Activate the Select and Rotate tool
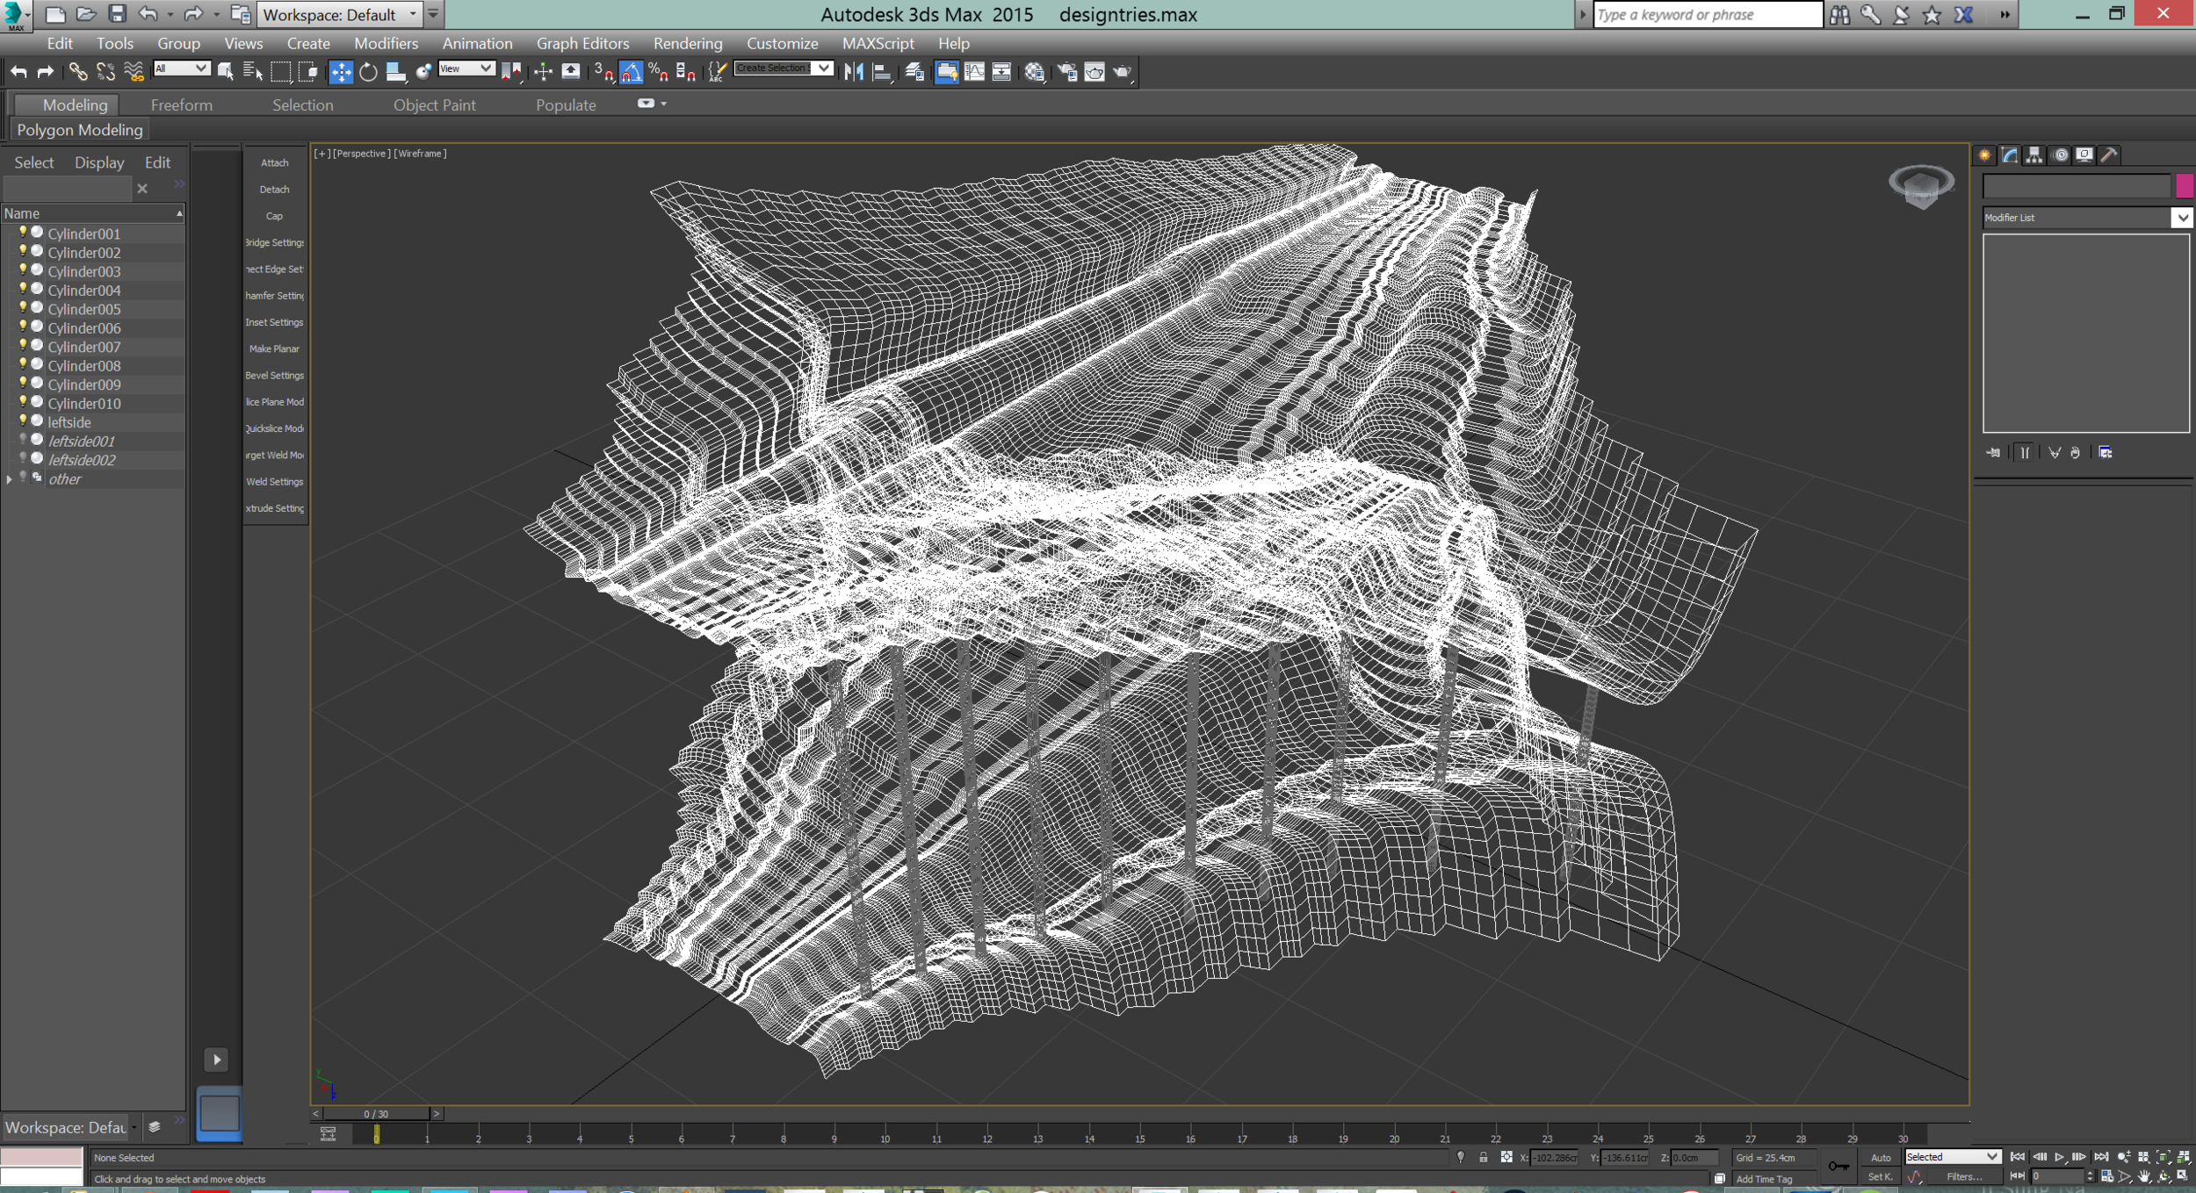This screenshot has height=1193, width=2196. pyautogui.click(x=368, y=73)
